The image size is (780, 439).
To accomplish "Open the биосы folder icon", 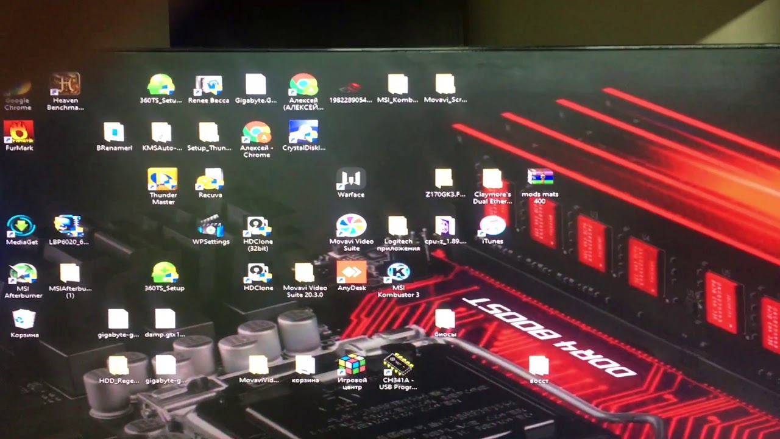I will coord(445,323).
